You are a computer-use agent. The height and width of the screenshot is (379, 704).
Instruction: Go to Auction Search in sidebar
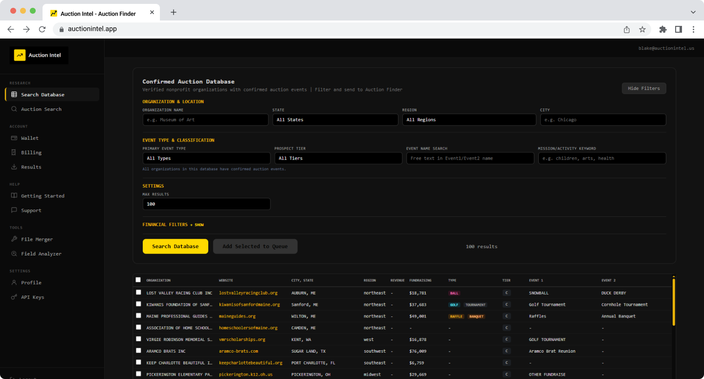[x=41, y=109]
